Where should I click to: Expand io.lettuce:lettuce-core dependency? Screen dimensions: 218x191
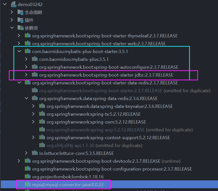26,153
